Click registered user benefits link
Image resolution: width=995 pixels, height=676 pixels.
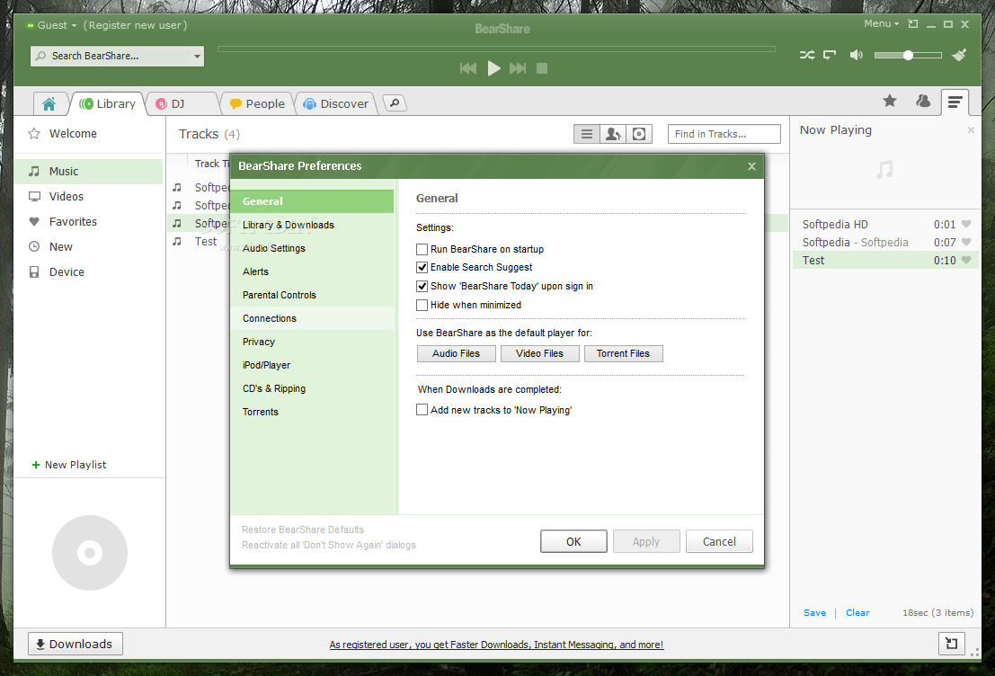[496, 645]
